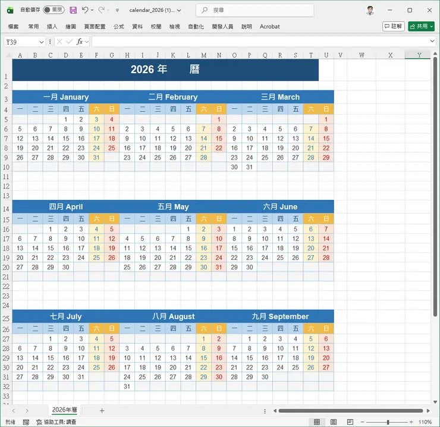Open the 資料 ribbon tab
440x427 pixels.
point(137,26)
